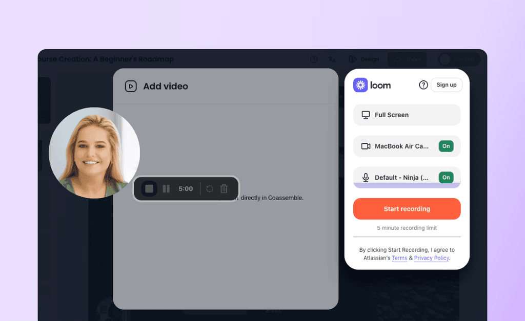The image size is (525, 321).
Task: Click the help icon in the course header
Action: [314, 59]
